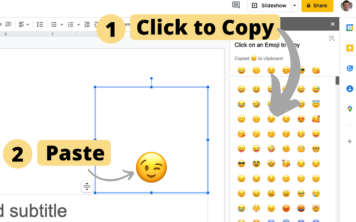Image resolution: width=356 pixels, height=222 pixels.
Task: Open Google Tasks in side panel
Action: coord(350,68)
